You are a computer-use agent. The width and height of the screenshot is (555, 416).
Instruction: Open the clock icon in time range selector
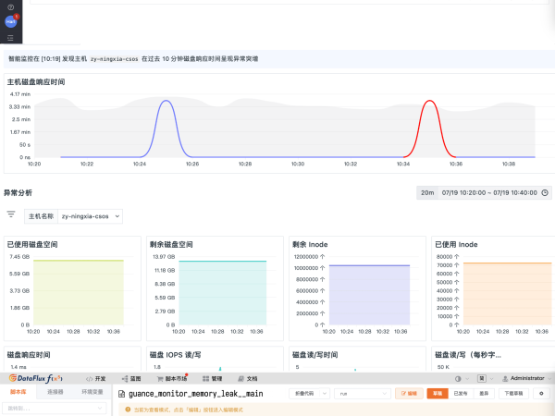pos(545,193)
